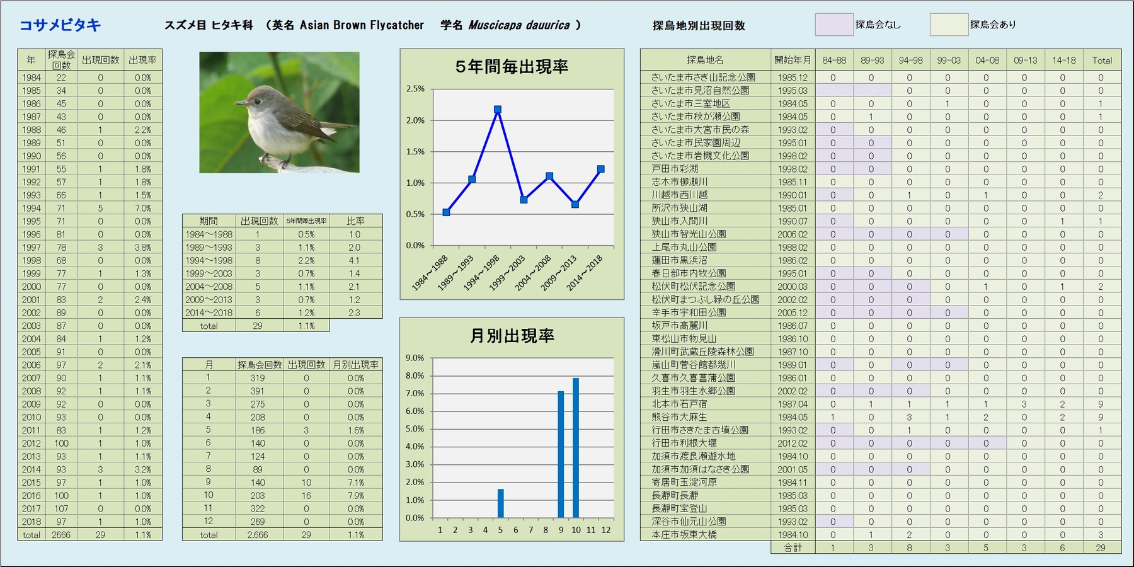Click the 4.1 ratio value

tap(355, 260)
